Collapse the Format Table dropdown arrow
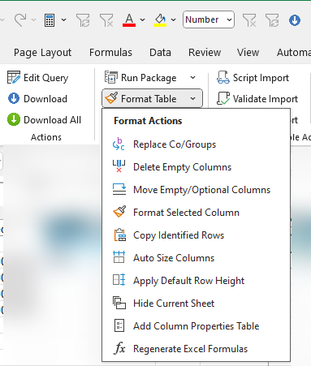 pos(192,99)
